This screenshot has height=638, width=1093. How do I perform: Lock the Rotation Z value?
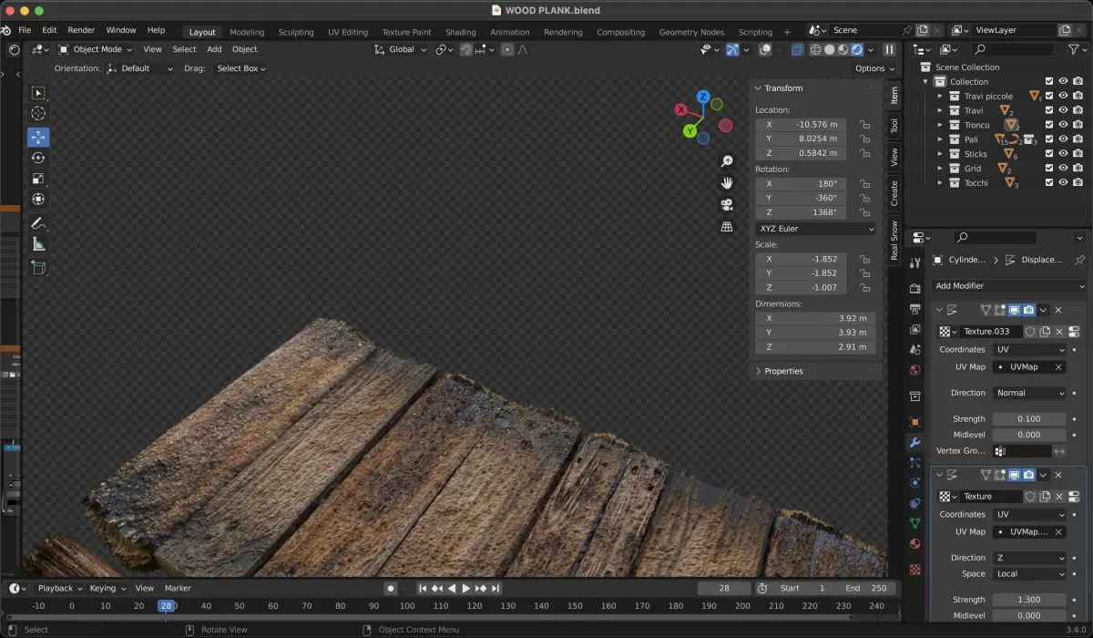(864, 213)
